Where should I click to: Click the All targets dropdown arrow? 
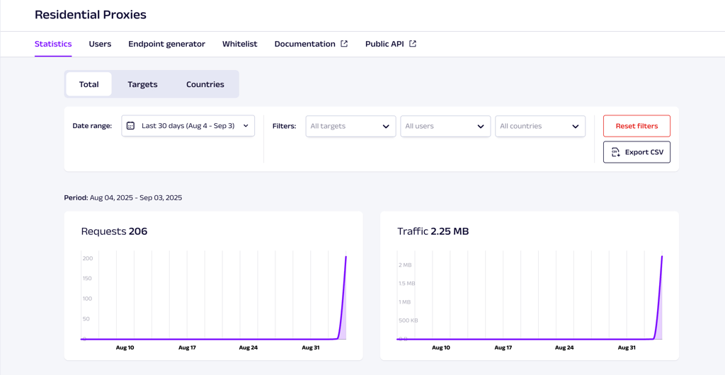coord(386,127)
